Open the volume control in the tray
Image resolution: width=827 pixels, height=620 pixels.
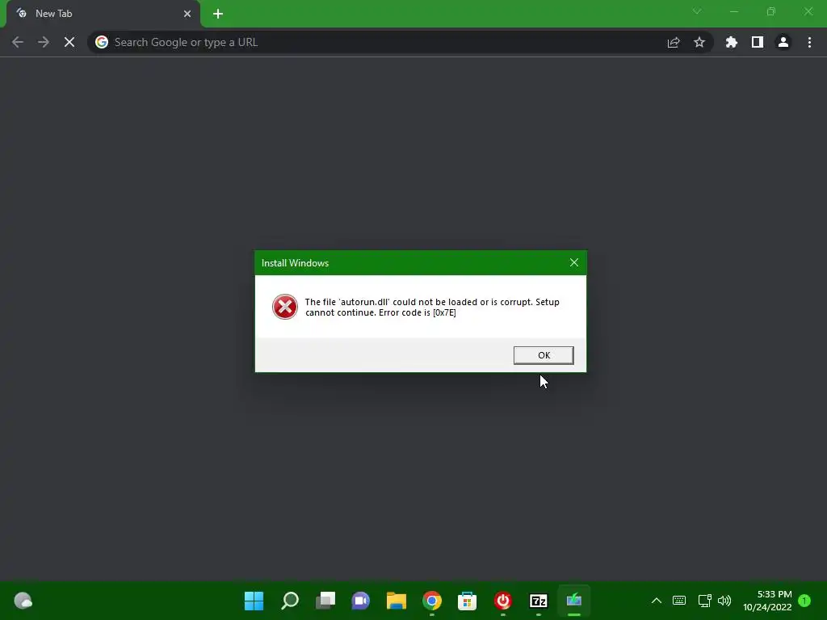pos(724,601)
